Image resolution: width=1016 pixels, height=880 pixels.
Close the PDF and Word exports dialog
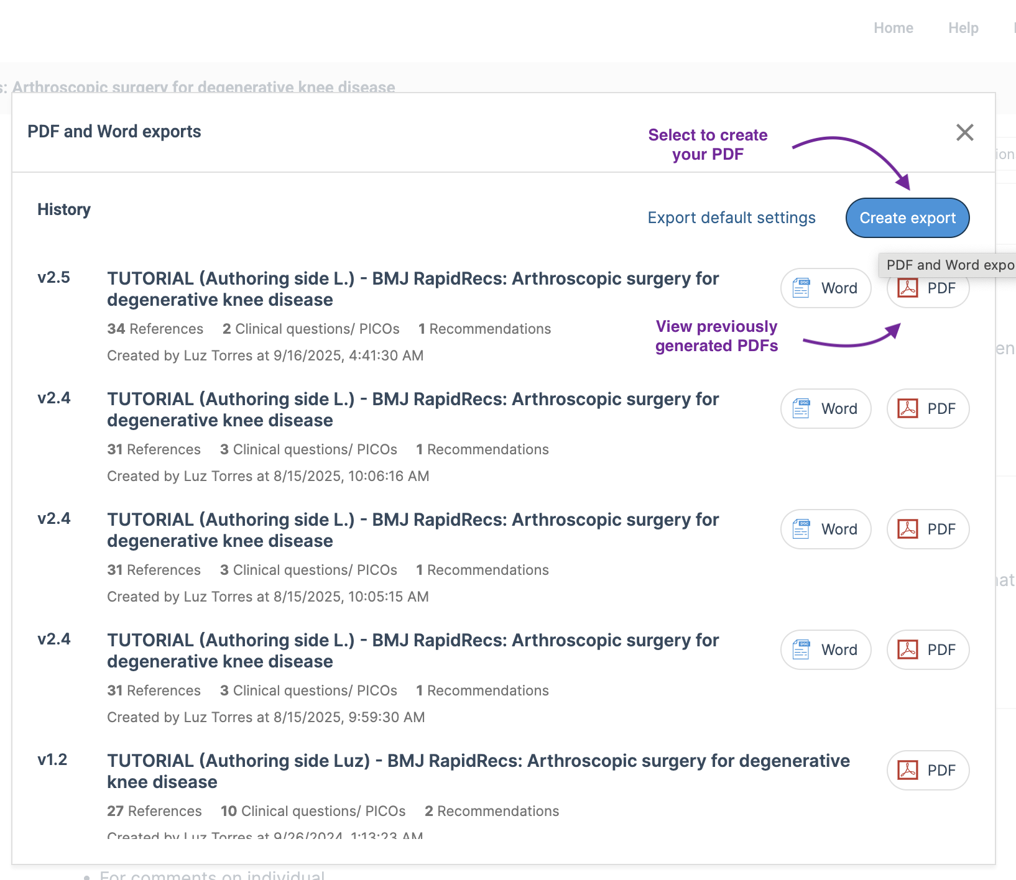964,132
